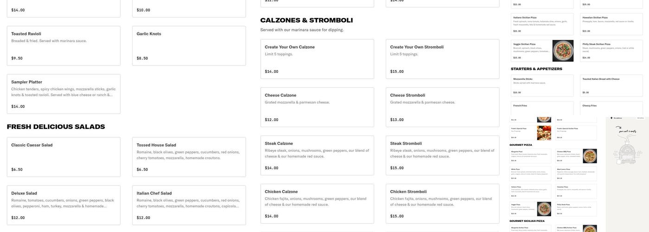649x232 pixels.
Task: Select the Tossed House Salad item
Action: (189, 157)
